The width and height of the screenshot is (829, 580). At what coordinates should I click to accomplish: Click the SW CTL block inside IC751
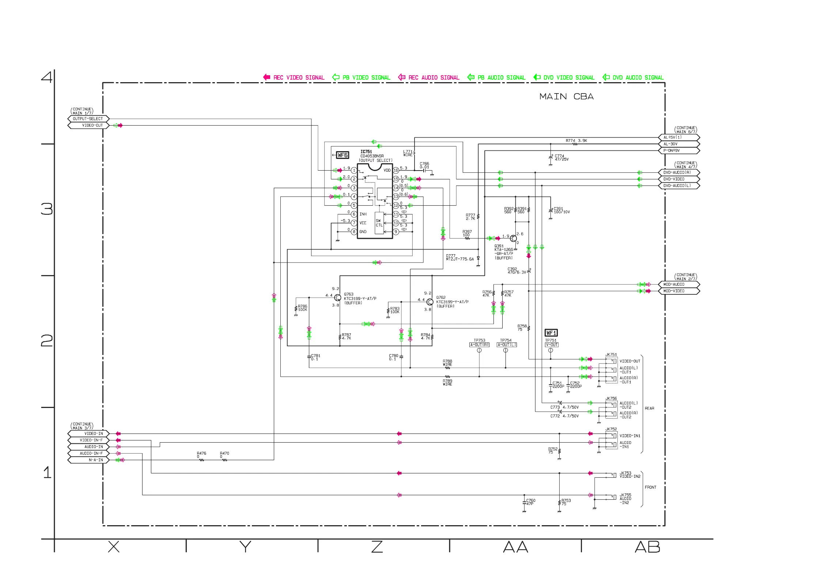pos(379,223)
